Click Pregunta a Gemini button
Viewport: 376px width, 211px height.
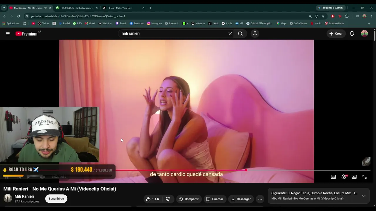pyautogui.click(x=330, y=8)
